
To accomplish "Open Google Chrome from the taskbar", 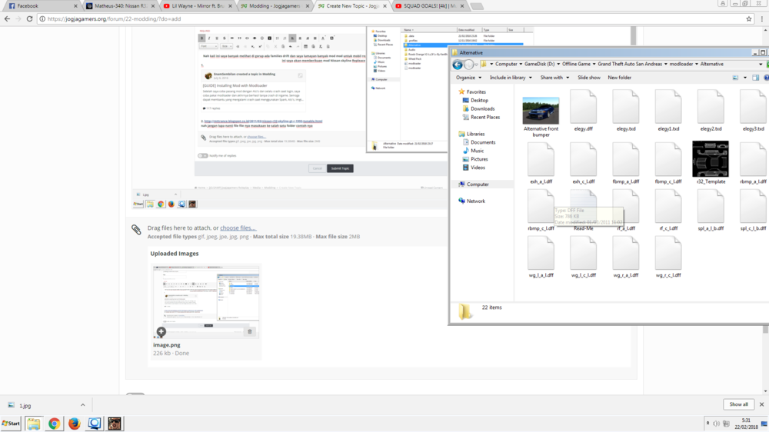I will click(54, 424).
